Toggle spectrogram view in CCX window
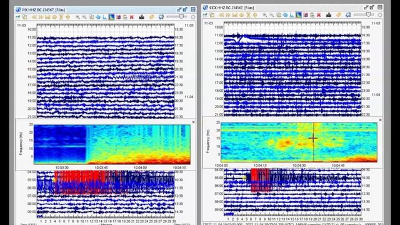 point(299,15)
